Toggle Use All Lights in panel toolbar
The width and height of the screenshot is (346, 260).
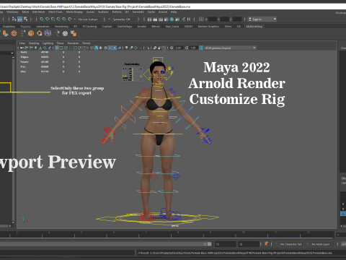[x=115, y=48]
